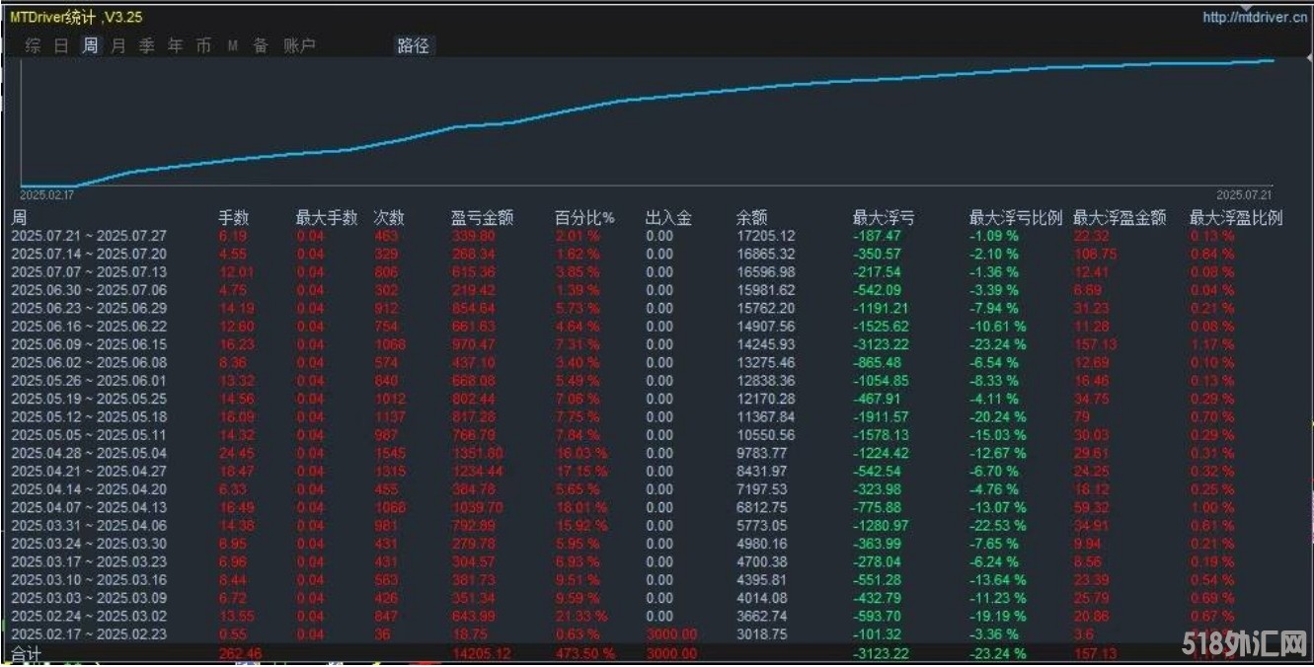Click the 盈亏金额 column header
The image size is (1314, 667).
482,218
